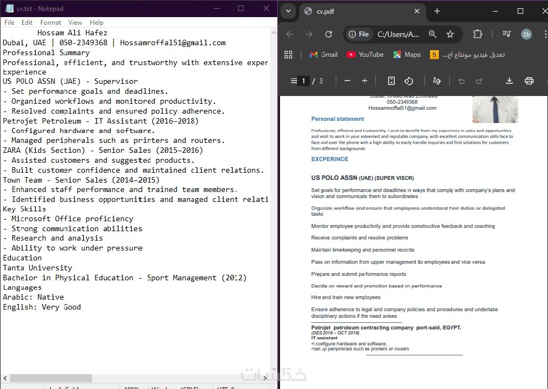Zoom in the PDF with plus button
This screenshot has height=389, width=548.
[364, 81]
